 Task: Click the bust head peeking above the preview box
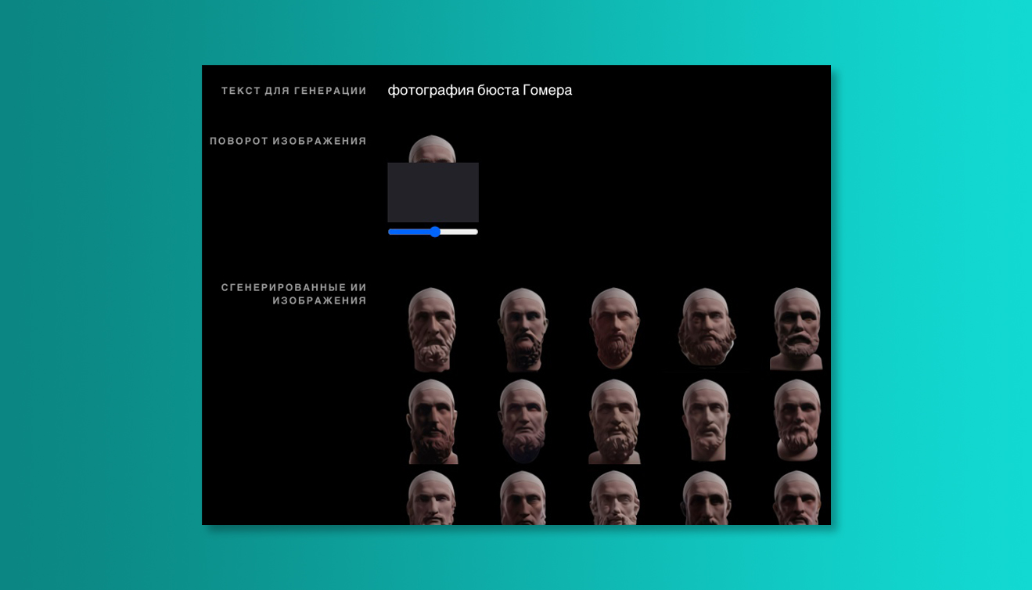click(x=433, y=149)
